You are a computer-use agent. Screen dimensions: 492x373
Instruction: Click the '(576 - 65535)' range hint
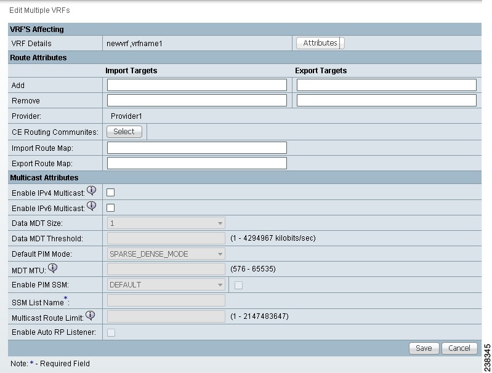pyautogui.click(x=253, y=269)
